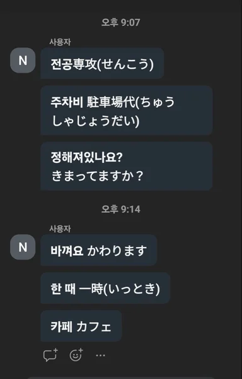
Task: Click the 한 때 一時(いっとき) message bubble
Action: (x=105, y=288)
